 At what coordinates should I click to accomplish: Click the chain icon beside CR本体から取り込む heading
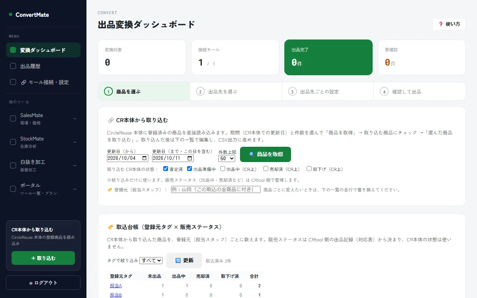(x=110, y=120)
